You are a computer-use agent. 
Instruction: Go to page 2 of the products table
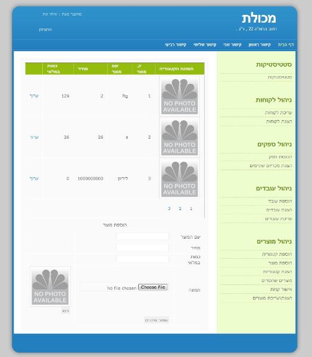pyautogui.click(x=180, y=208)
